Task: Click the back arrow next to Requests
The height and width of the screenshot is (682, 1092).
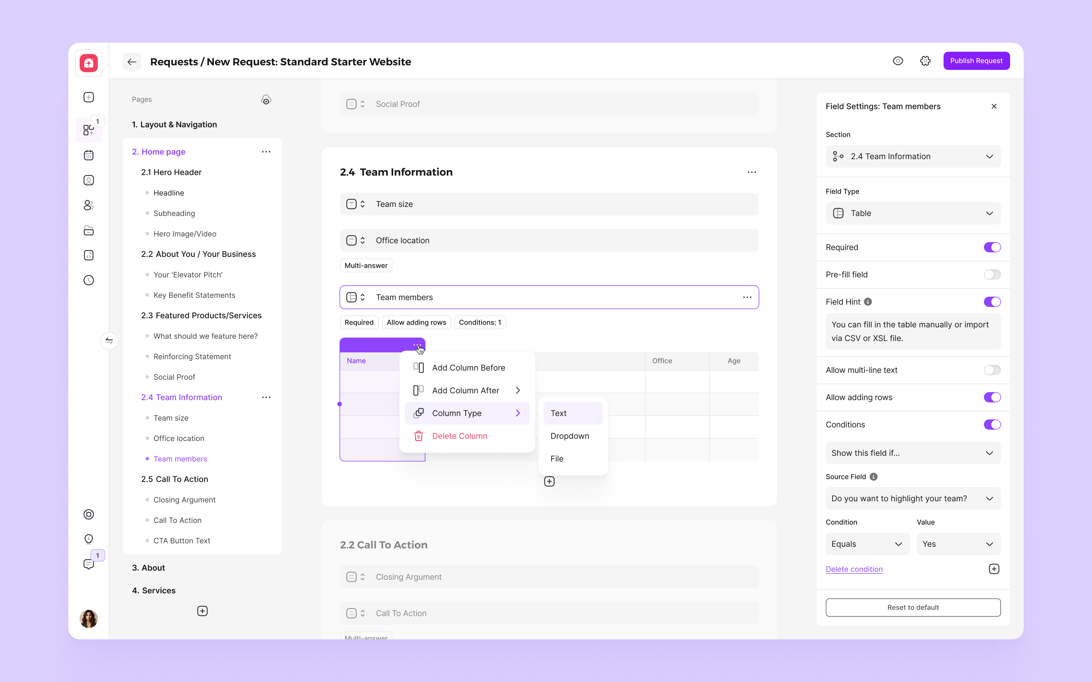Action: [x=132, y=62]
